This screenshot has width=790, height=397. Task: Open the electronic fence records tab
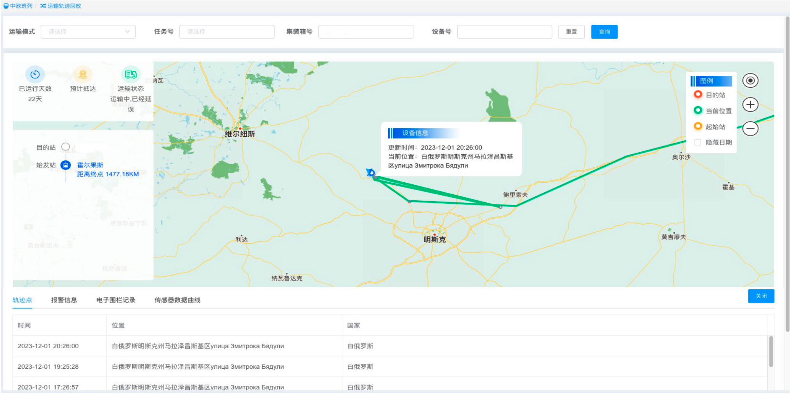(116, 300)
